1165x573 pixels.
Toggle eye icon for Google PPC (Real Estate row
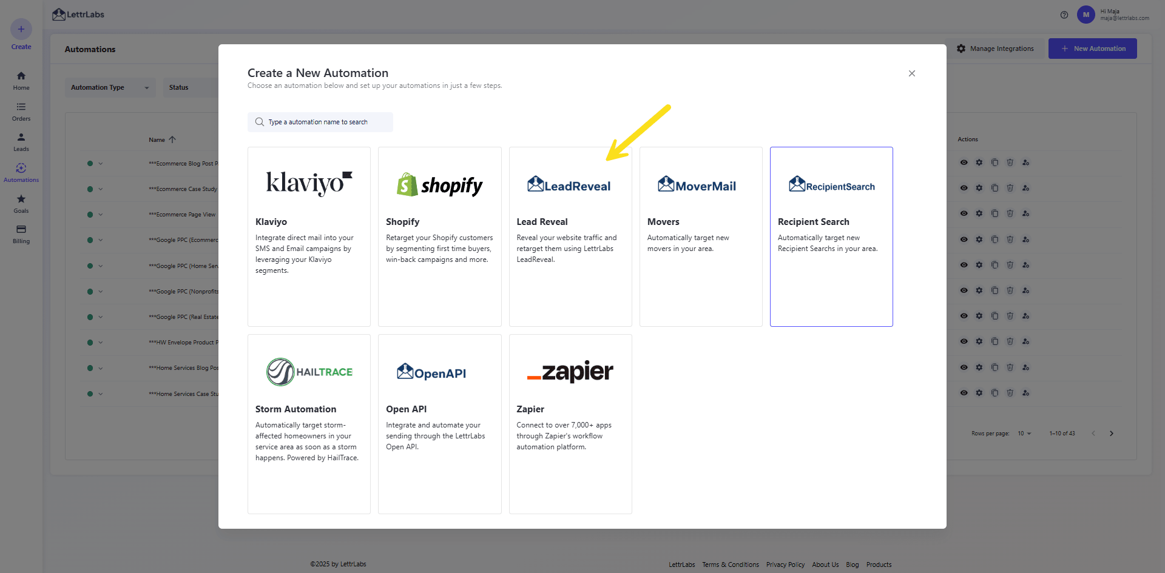pyautogui.click(x=964, y=316)
